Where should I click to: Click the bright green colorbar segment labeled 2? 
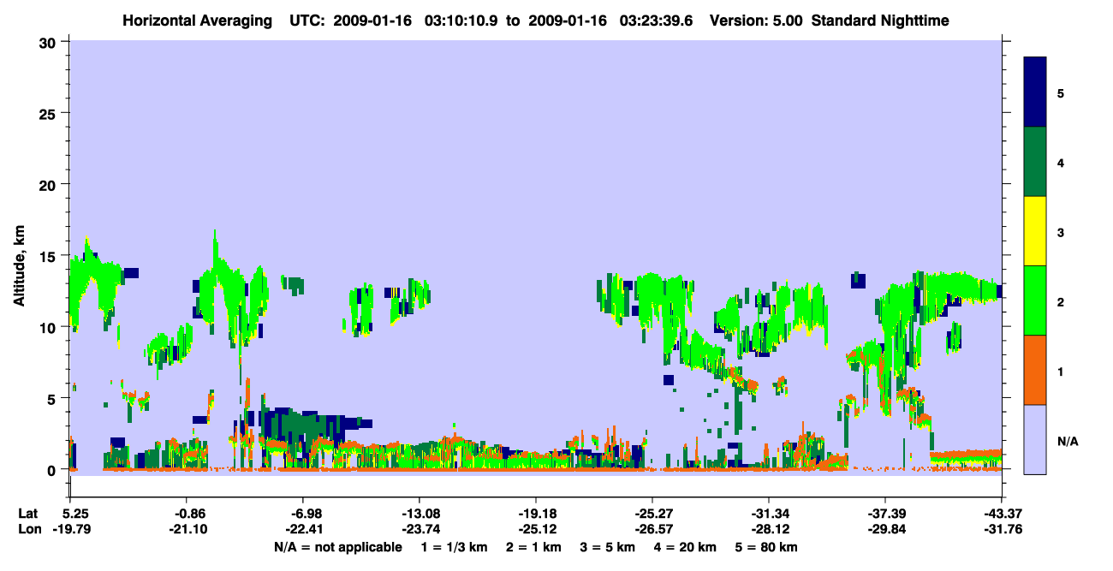pos(1035,300)
